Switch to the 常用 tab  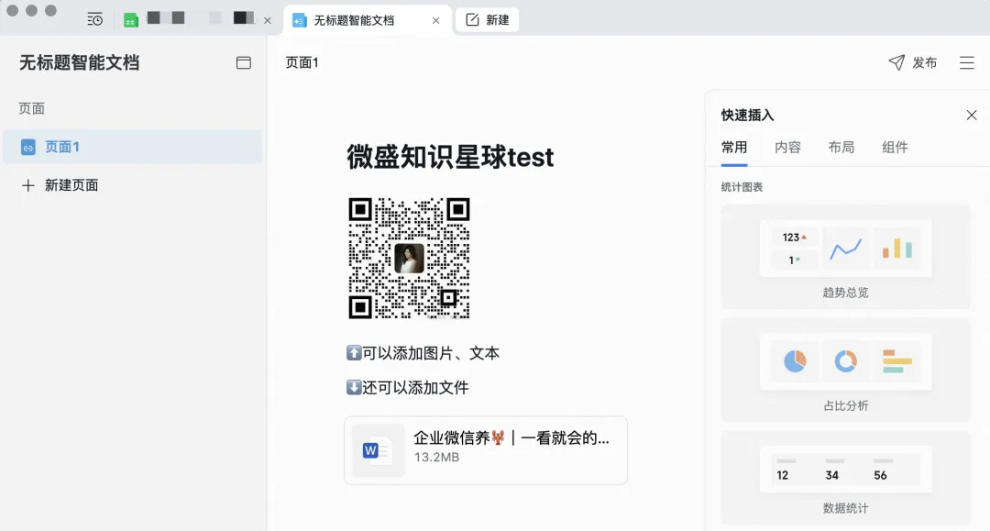click(734, 147)
